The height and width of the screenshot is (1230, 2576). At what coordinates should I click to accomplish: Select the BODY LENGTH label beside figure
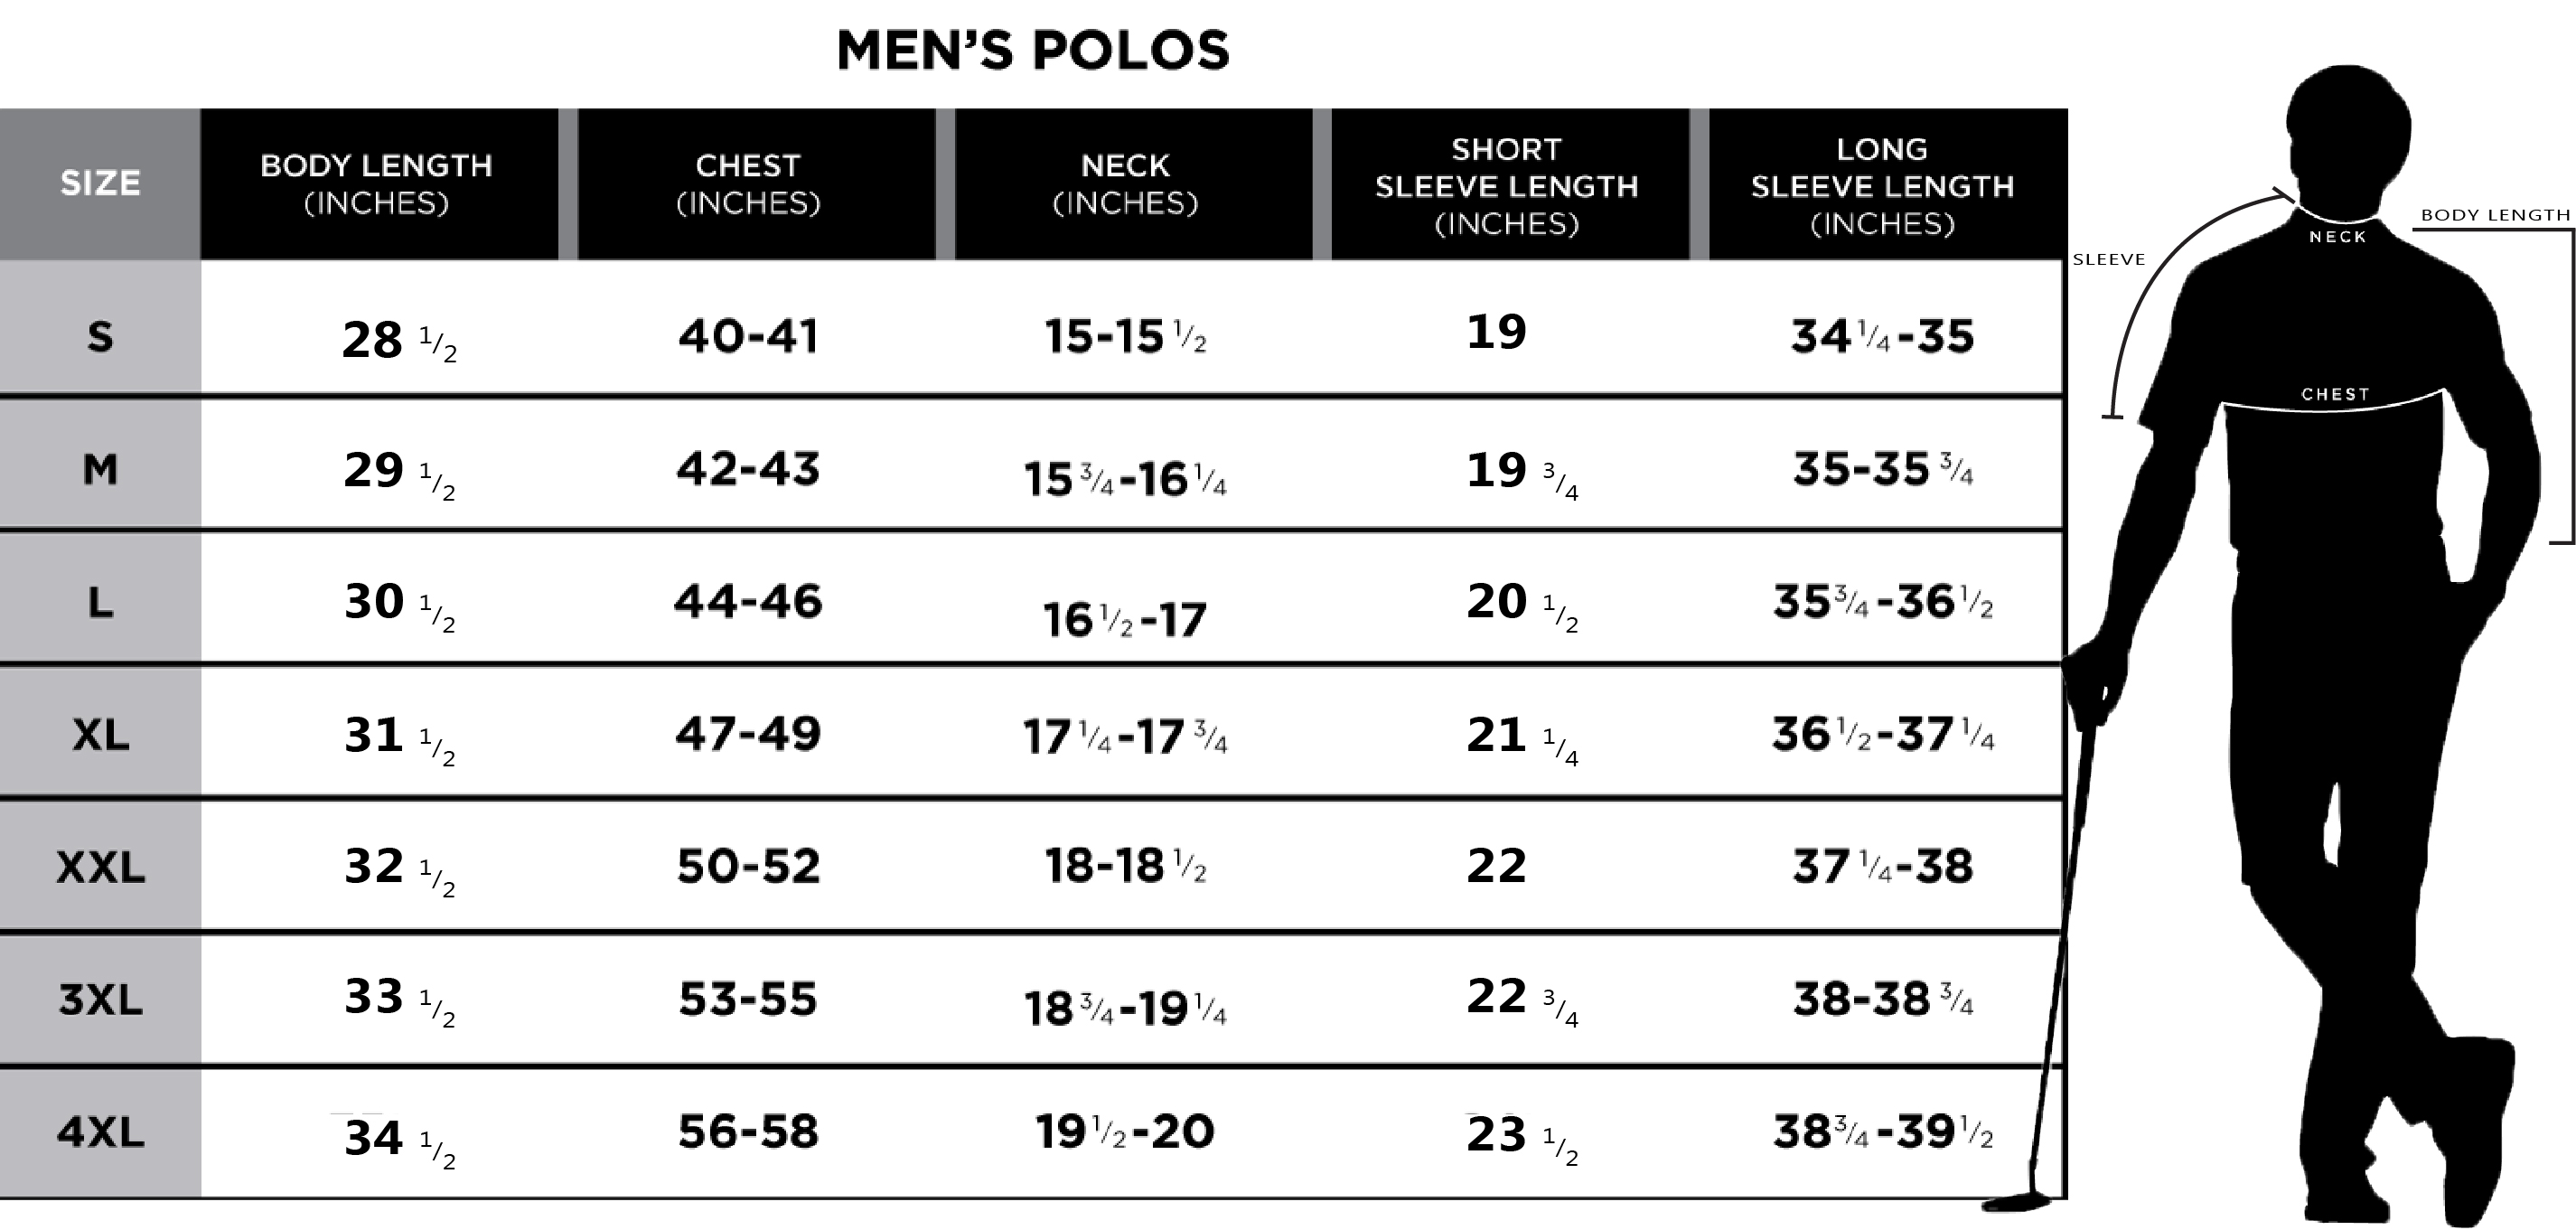[2495, 215]
